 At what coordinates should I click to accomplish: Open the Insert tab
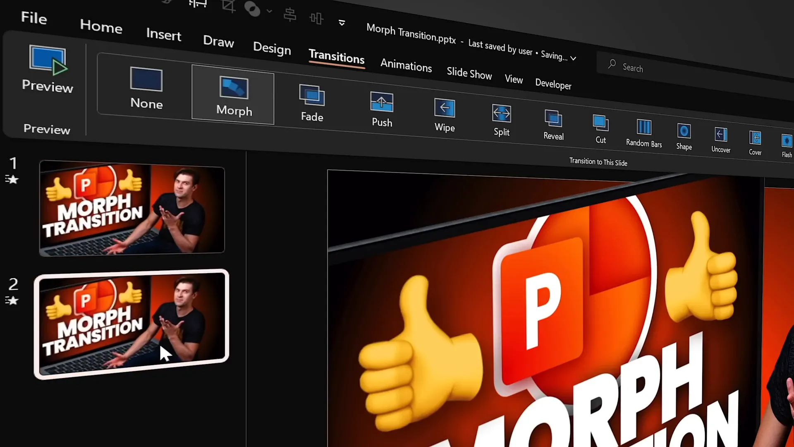[x=163, y=34]
